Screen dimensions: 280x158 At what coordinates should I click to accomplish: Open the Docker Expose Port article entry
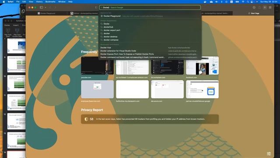coord(150,54)
